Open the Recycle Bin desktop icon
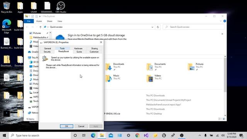The image size is (247, 139). point(6,7)
